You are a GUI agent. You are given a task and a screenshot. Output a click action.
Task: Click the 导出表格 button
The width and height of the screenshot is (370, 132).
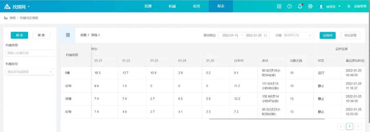tap(350, 35)
